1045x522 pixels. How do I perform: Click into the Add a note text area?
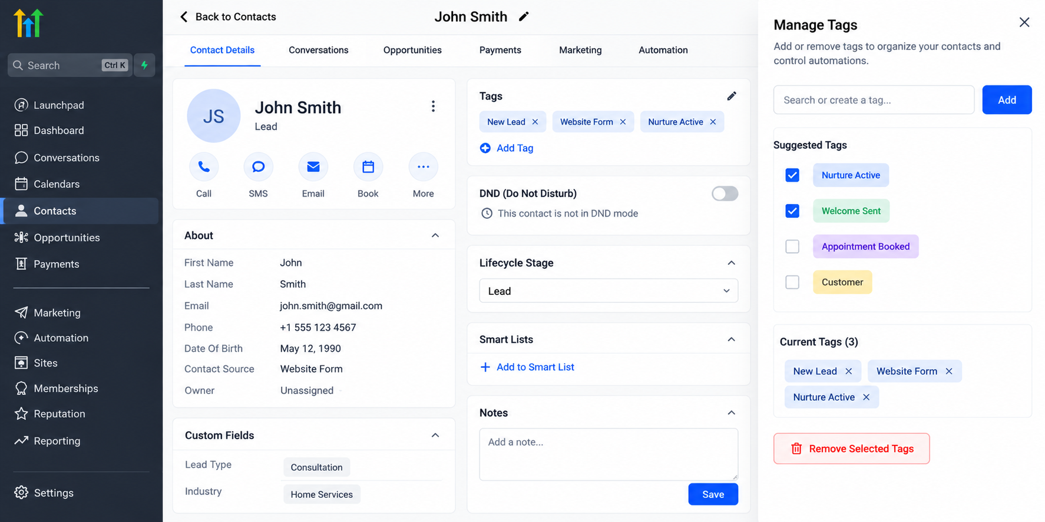pyautogui.click(x=609, y=454)
